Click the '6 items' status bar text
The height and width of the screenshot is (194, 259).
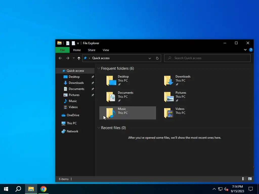pos(64,179)
